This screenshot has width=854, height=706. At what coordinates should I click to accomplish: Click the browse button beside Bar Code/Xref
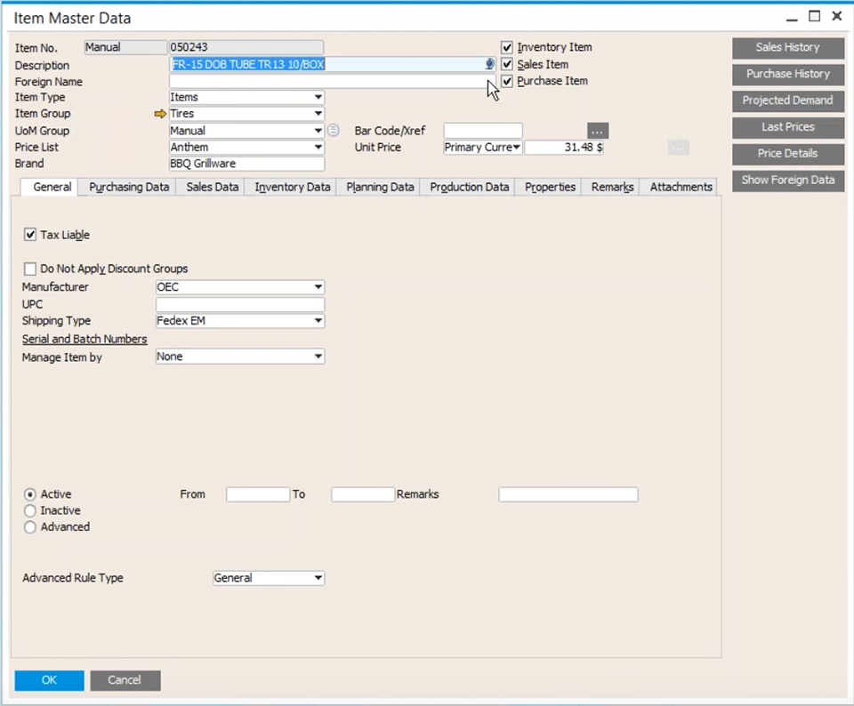(x=596, y=131)
